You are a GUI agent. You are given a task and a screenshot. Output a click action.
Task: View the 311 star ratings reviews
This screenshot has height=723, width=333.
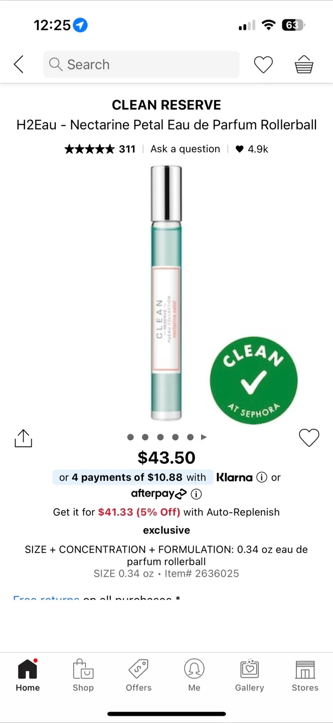100,149
